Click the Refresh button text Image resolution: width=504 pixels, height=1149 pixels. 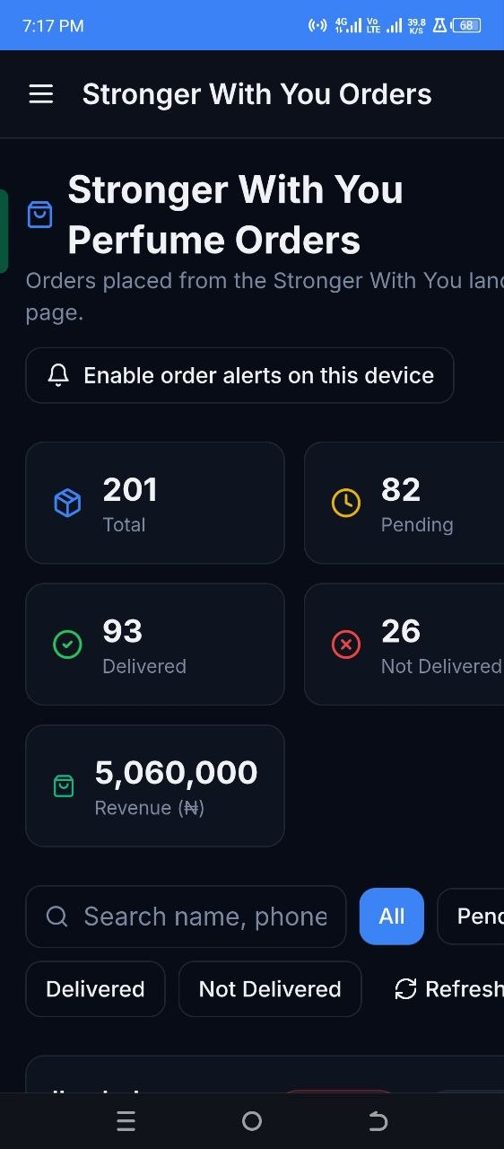pyautogui.click(x=465, y=989)
